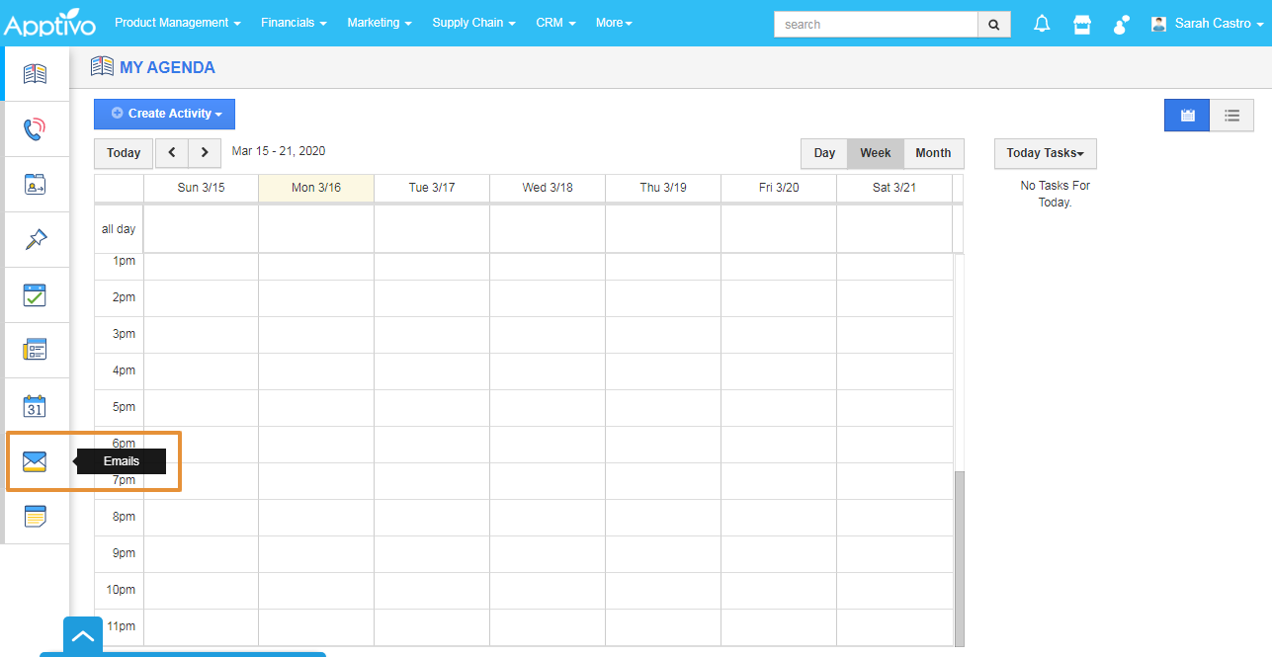Click the magnifying glass search button
The image size is (1272, 657).
click(993, 24)
